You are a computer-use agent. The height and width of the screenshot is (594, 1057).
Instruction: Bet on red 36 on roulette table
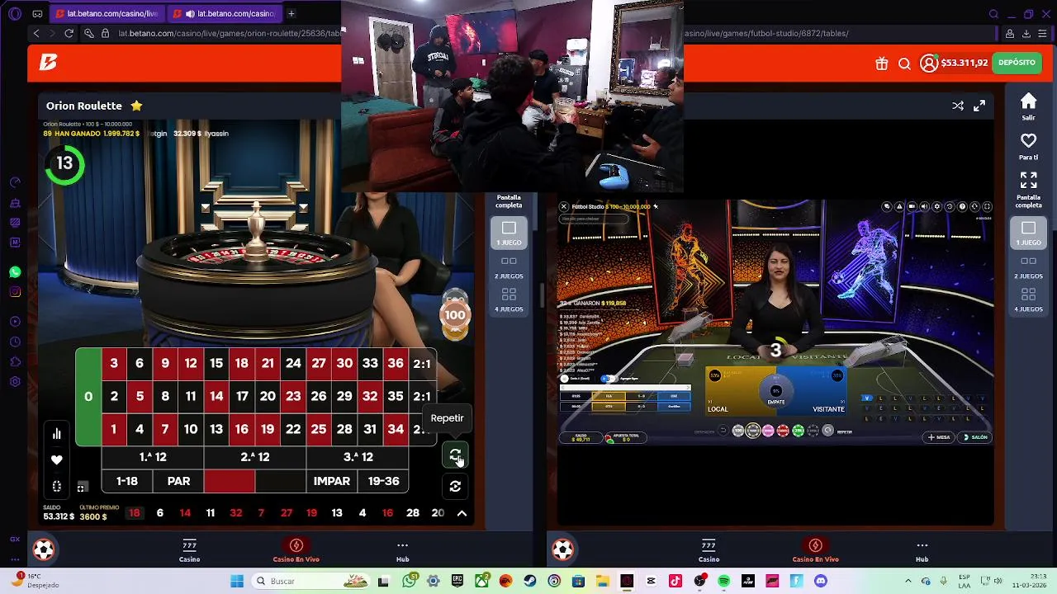pos(396,363)
